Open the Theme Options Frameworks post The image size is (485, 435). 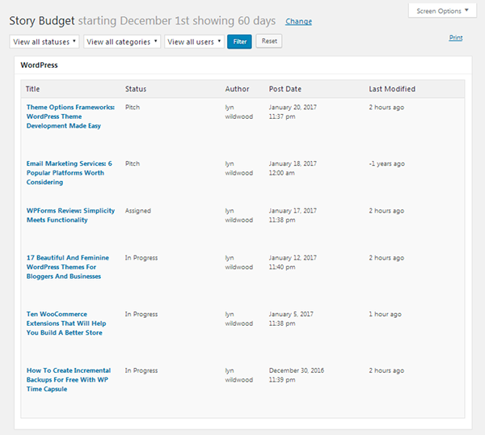(70, 116)
